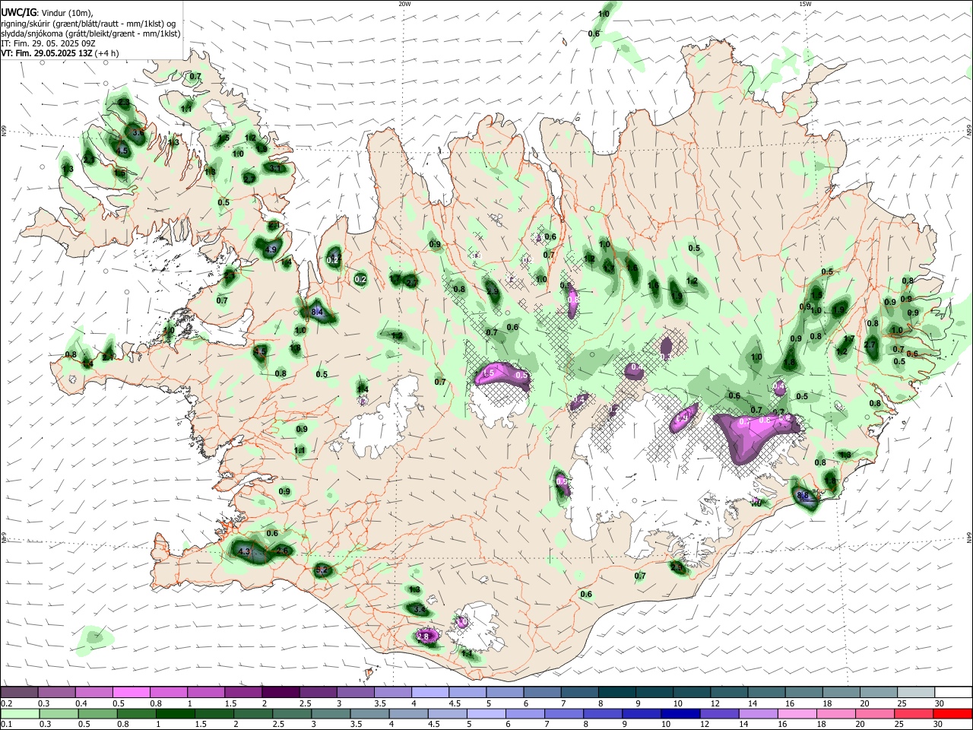973x730 pixels.
Task: Select the darkest green 1 mm rain swatch
Action: tap(176, 714)
